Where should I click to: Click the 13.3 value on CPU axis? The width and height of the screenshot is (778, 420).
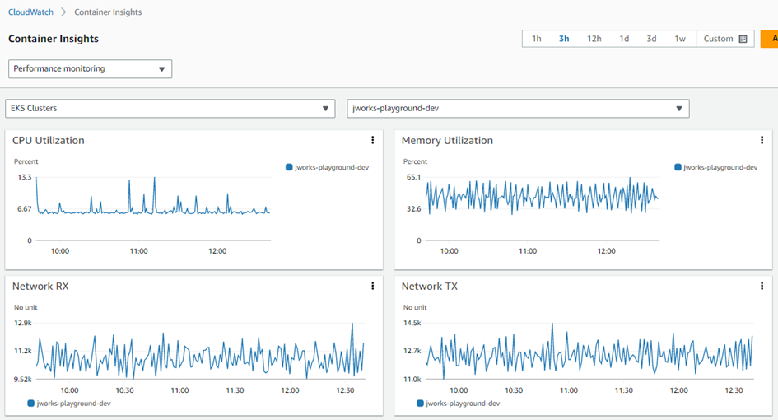coord(25,177)
